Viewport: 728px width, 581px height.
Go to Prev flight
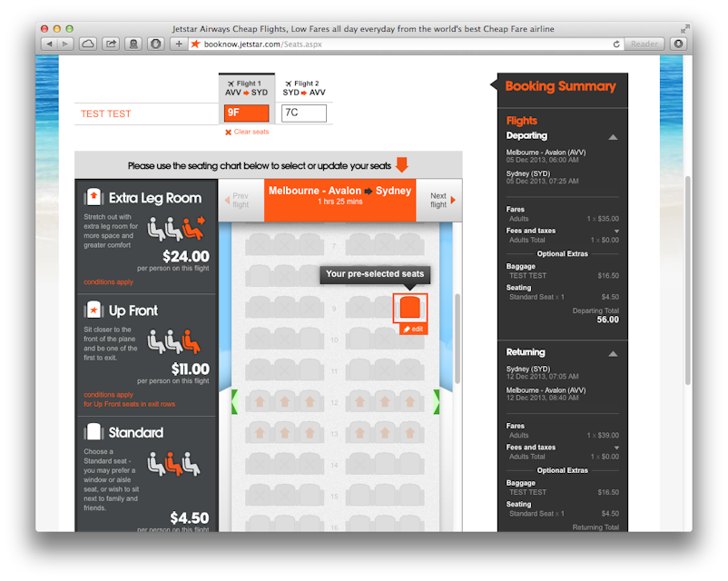tap(240, 200)
